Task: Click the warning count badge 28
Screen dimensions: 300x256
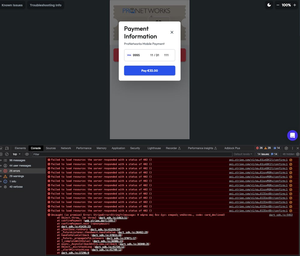Action: pyautogui.click(x=268, y=148)
